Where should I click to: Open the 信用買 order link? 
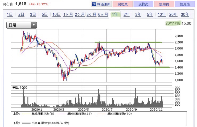point(164,4)
